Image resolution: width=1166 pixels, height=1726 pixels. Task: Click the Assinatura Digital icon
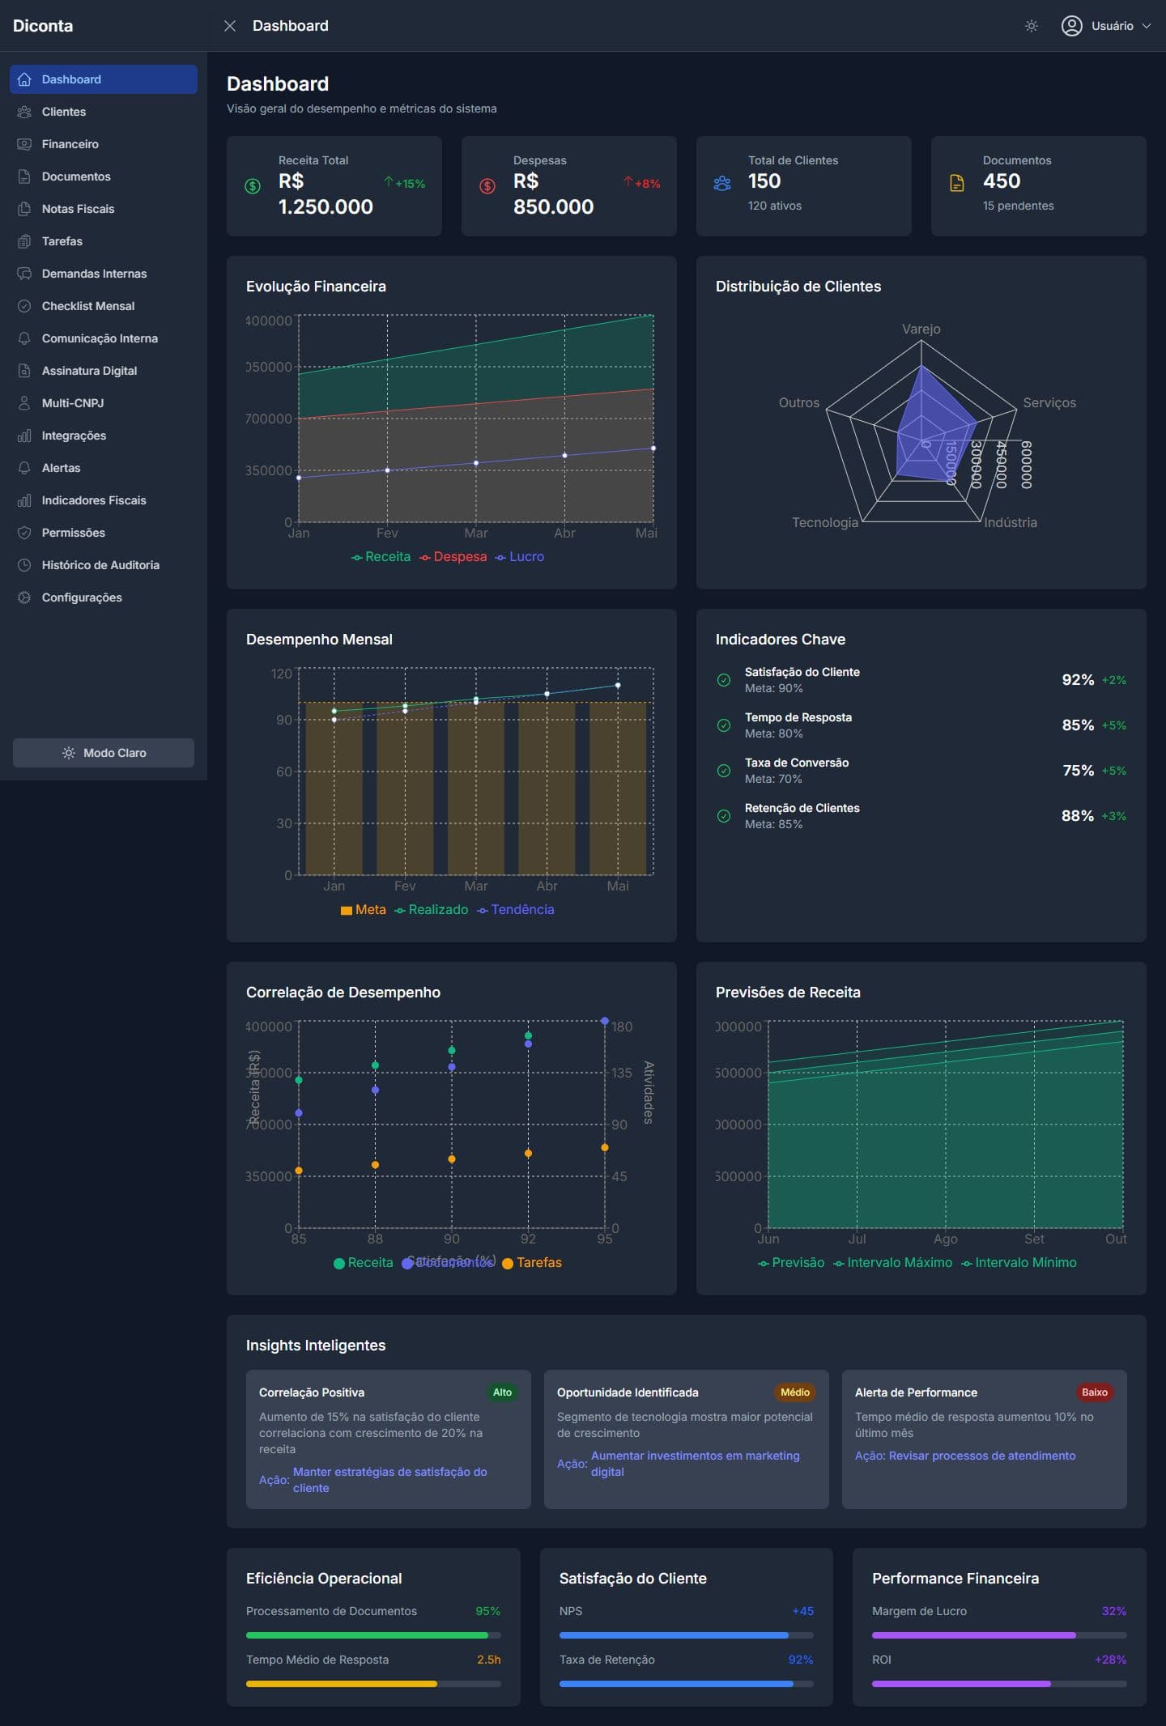tap(24, 371)
